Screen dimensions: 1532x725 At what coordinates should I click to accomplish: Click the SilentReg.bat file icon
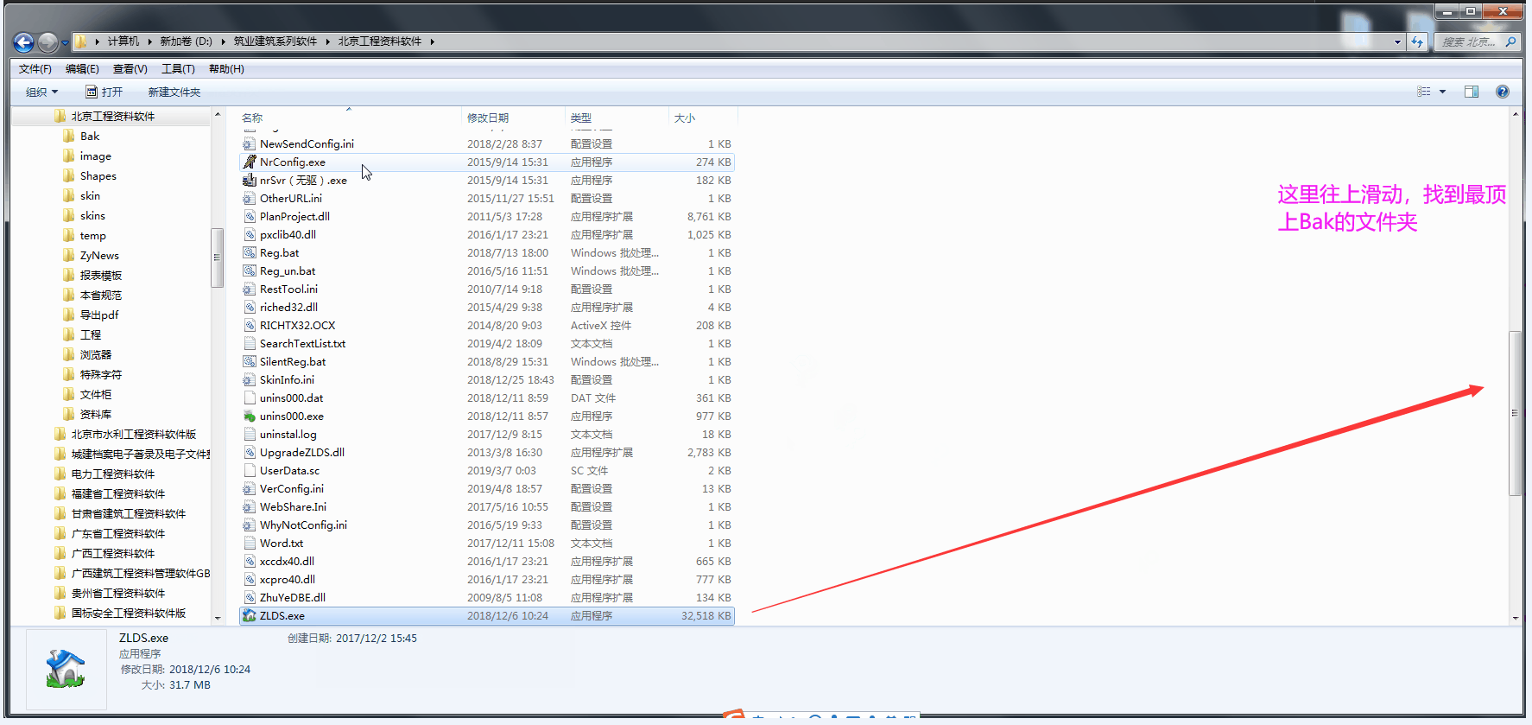pos(250,362)
